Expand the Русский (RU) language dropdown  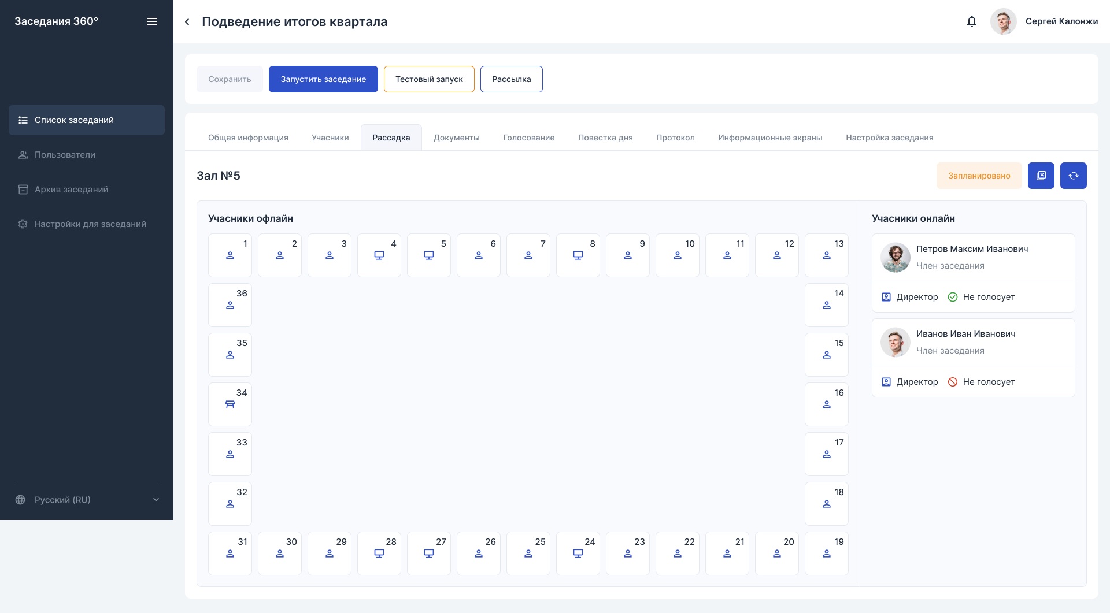tap(87, 500)
